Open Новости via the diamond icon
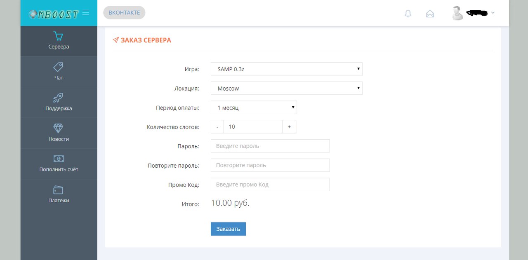The height and width of the screenshot is (260, 528). [x=59, y=128]
